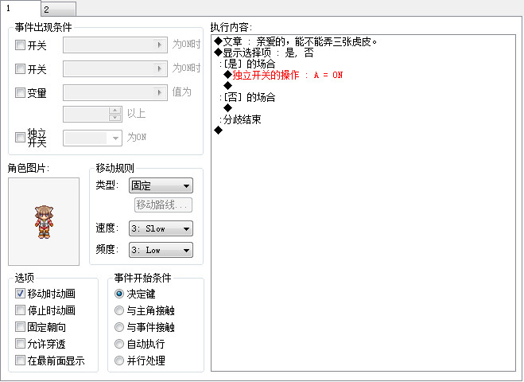Viewport: 524px width, 382px height.
Task: Select the 与主角接触 trigger radio button
Action: pos(119,310)
